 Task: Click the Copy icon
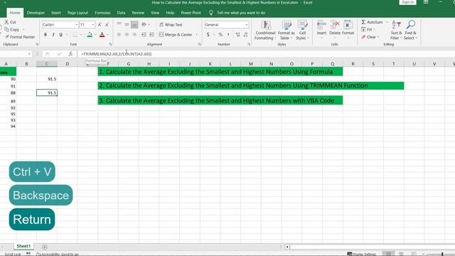6,30
